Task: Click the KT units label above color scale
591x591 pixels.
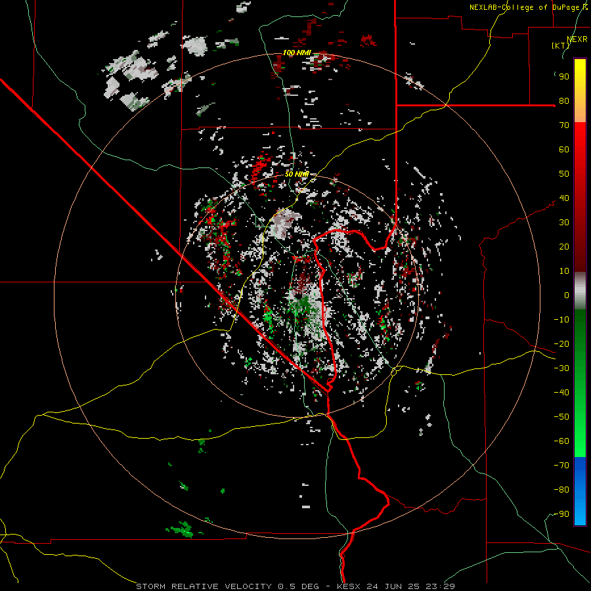Action: pyautogui.click(x=561, y=45)
